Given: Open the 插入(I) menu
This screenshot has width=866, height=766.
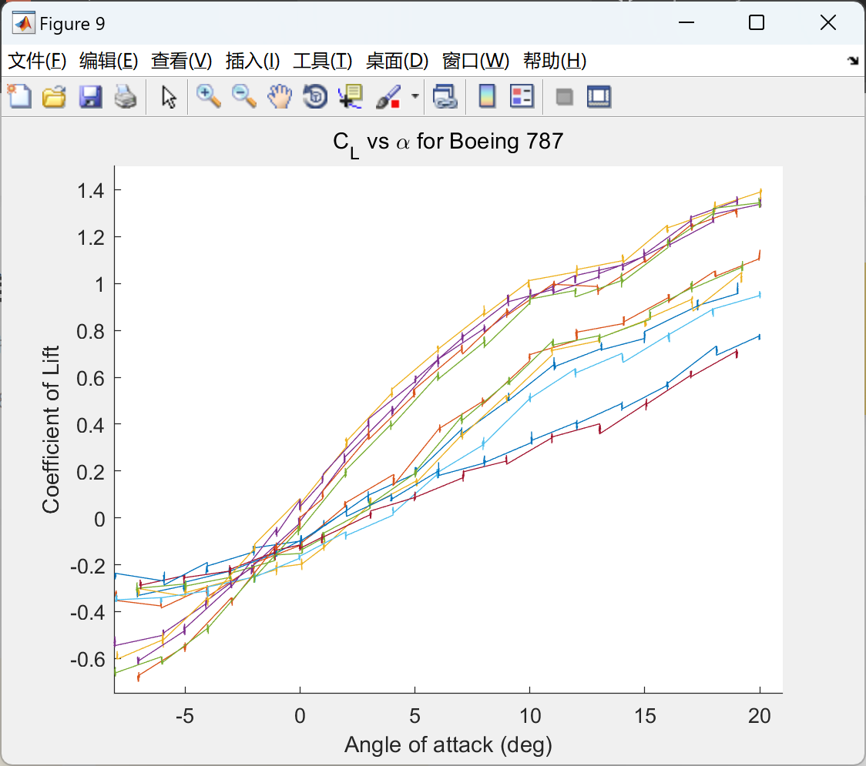Looking at the screenshot, I should tap(253, 61).
